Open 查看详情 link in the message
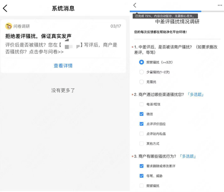 point(63,66)
